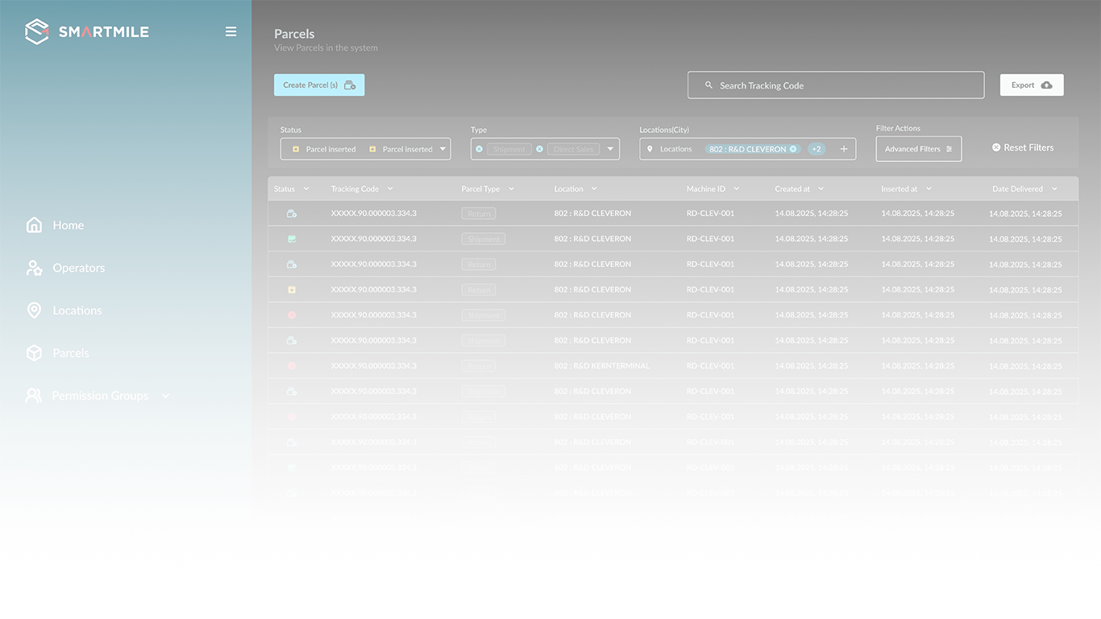Open Operators from the sidebar
Viewport: 1101px width, 619px height.
[78, 268]
